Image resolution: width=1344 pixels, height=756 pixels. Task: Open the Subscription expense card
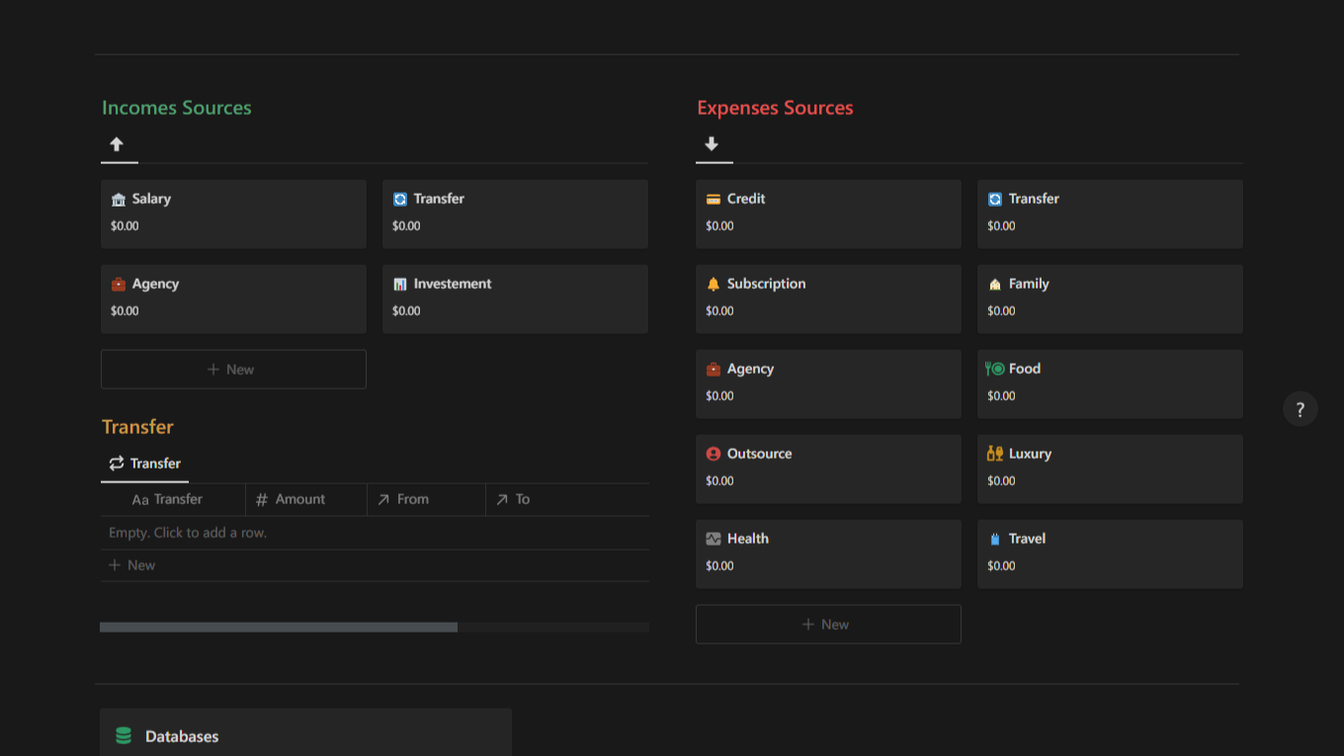point(828,298)
